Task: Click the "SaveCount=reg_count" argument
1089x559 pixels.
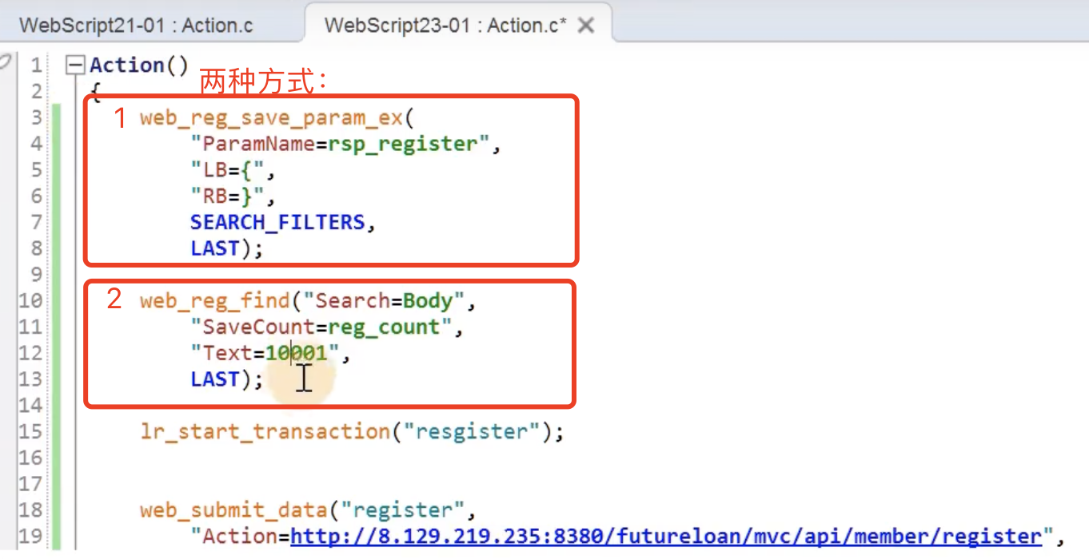Action: click(x=321, y=327)
